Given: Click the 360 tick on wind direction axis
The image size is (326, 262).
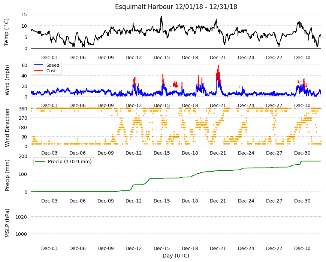Looking at the screenshot, I should coord(23,109).
